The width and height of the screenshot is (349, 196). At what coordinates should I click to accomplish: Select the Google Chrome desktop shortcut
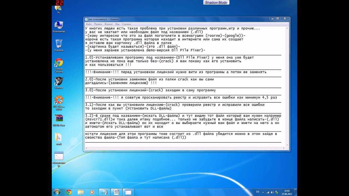point(59,65)
